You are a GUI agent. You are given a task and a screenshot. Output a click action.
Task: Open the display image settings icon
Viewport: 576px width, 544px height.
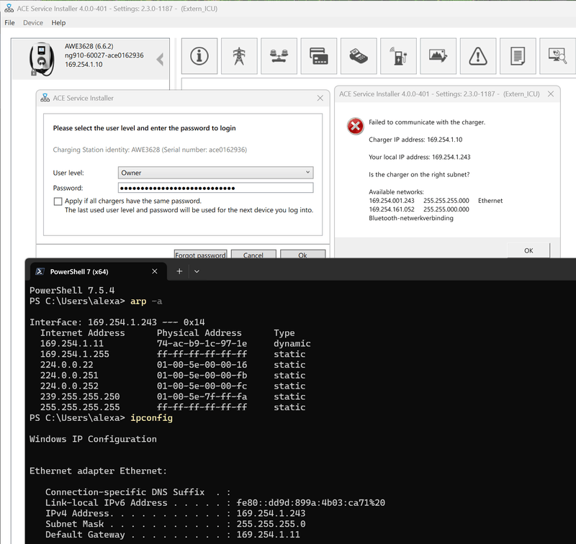click(x=438, y=56)
